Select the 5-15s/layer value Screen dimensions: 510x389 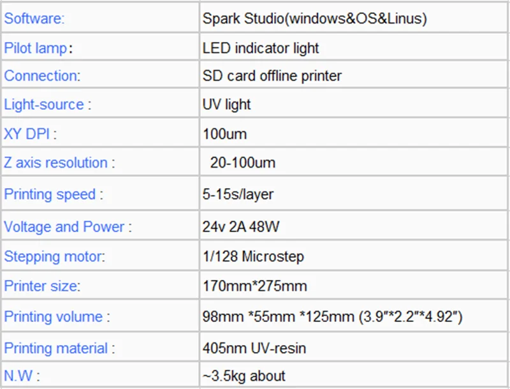coord(238,194)
